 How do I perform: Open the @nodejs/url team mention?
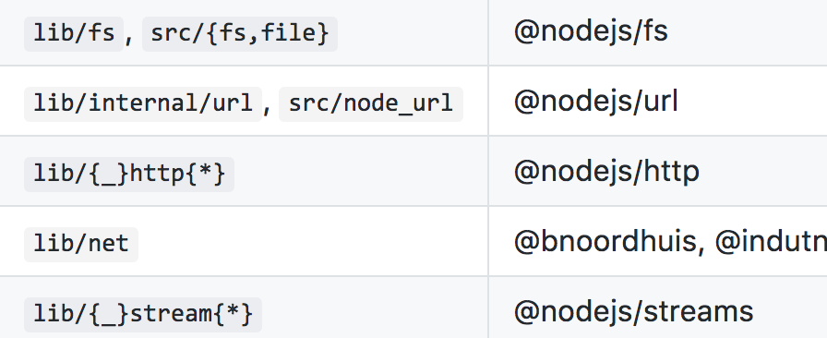click(596, 102)
